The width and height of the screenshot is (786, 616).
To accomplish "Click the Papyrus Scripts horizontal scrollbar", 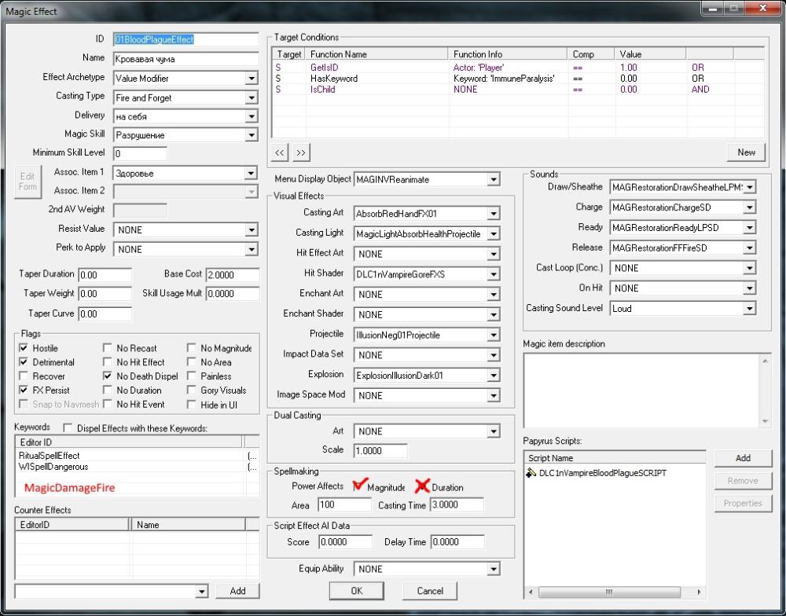I will pos(610,592).
